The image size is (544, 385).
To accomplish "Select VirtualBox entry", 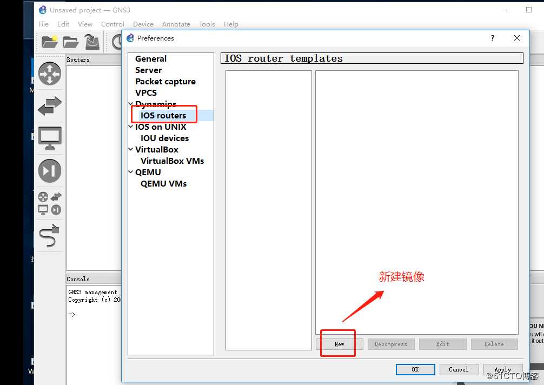I will [157, 149].
